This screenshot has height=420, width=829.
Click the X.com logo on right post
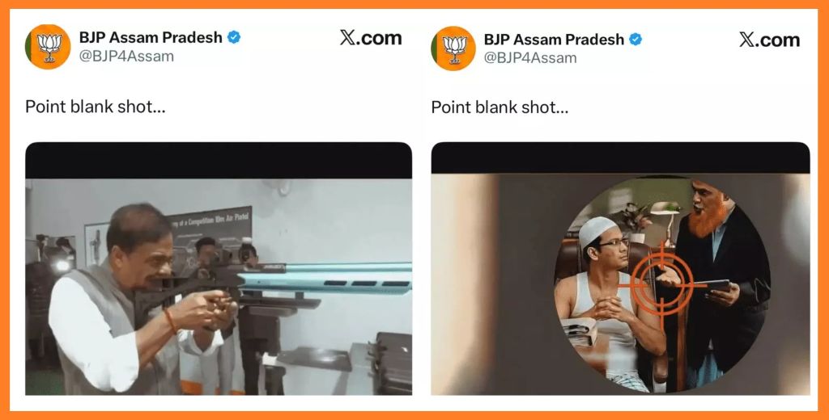769,40
